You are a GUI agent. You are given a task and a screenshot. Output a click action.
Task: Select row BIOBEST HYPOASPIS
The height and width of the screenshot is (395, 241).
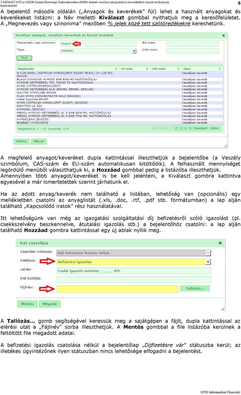(x=120, y=123)
